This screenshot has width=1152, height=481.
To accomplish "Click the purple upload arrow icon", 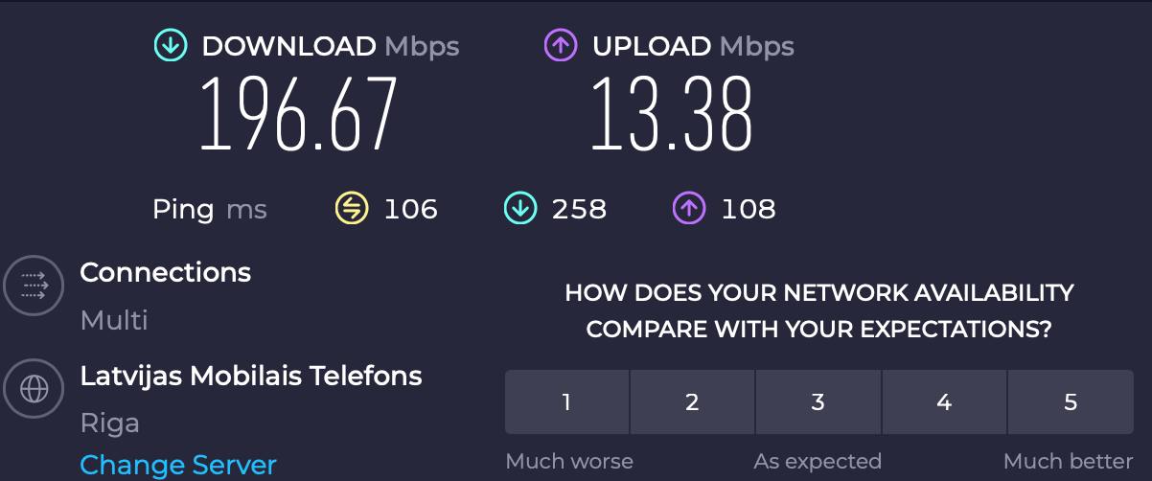I will 561,45.
